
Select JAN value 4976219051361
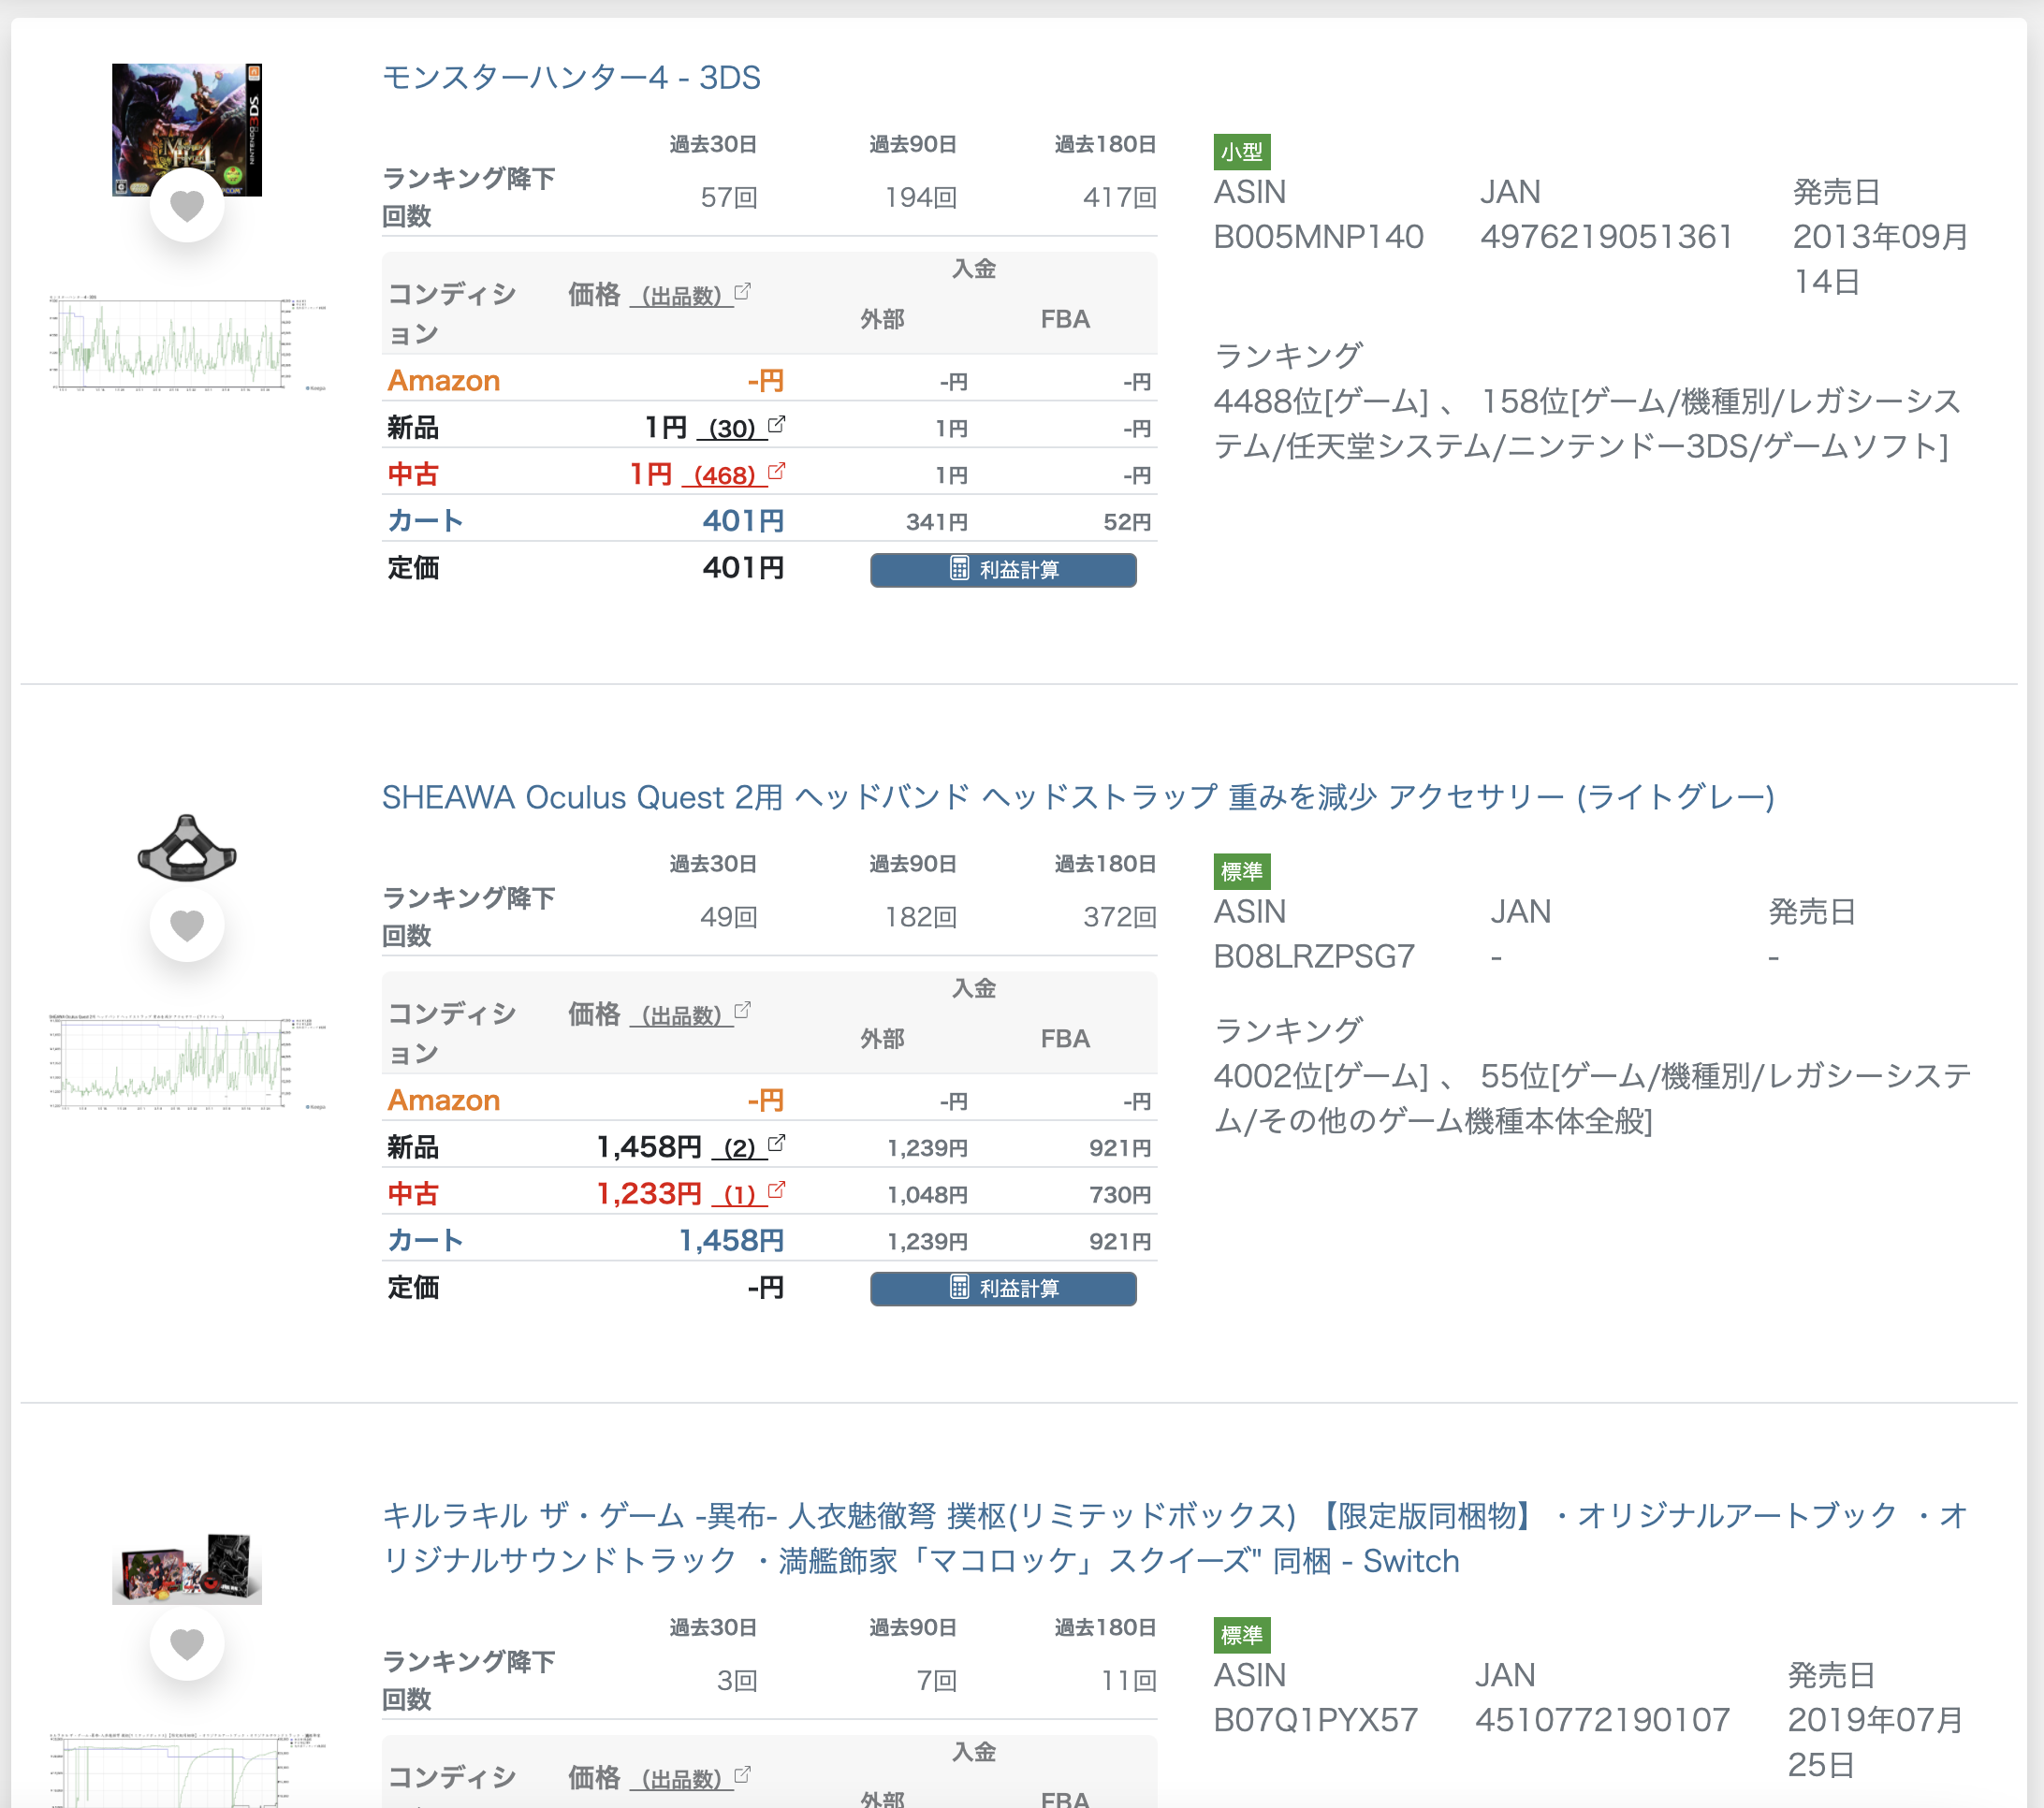(1606, 237)
